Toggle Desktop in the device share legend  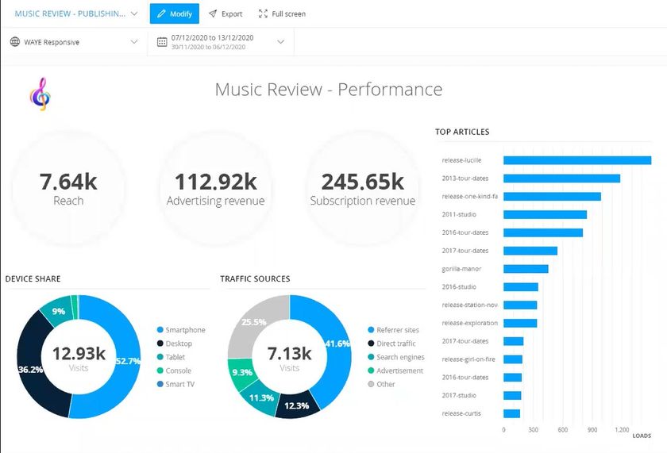point(175,344)
